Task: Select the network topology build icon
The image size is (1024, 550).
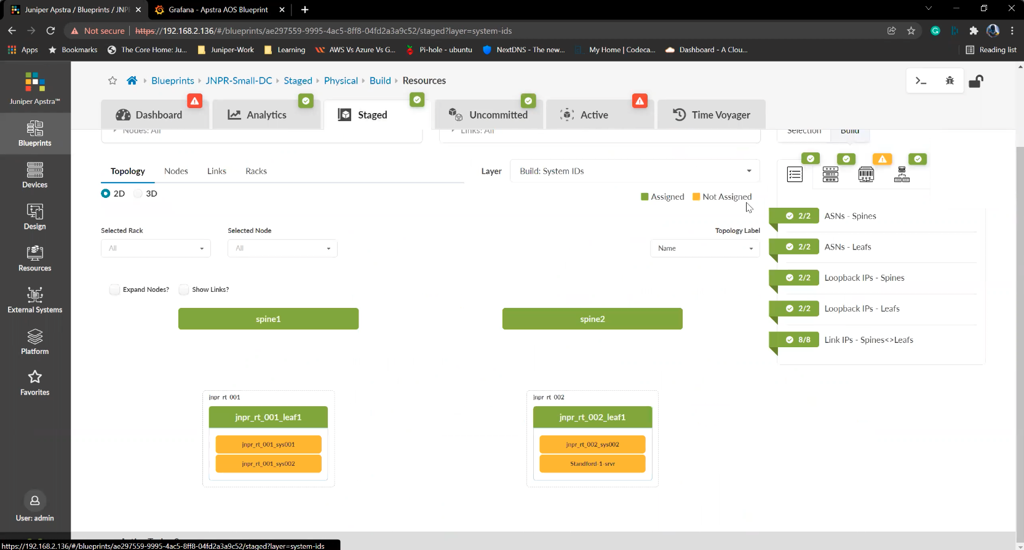Action: [902, 175]
